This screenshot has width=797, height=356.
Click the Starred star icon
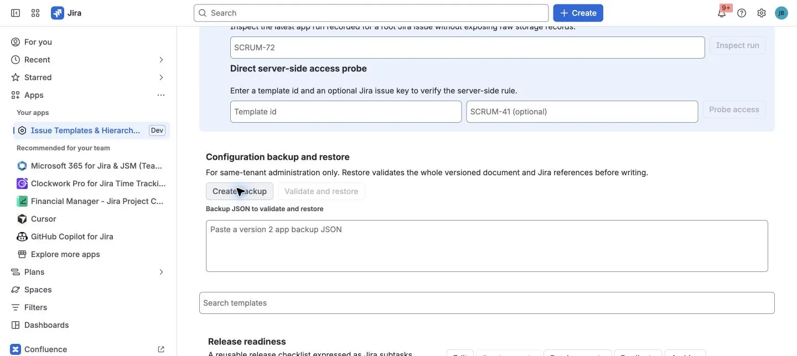[x=15, y=77]
